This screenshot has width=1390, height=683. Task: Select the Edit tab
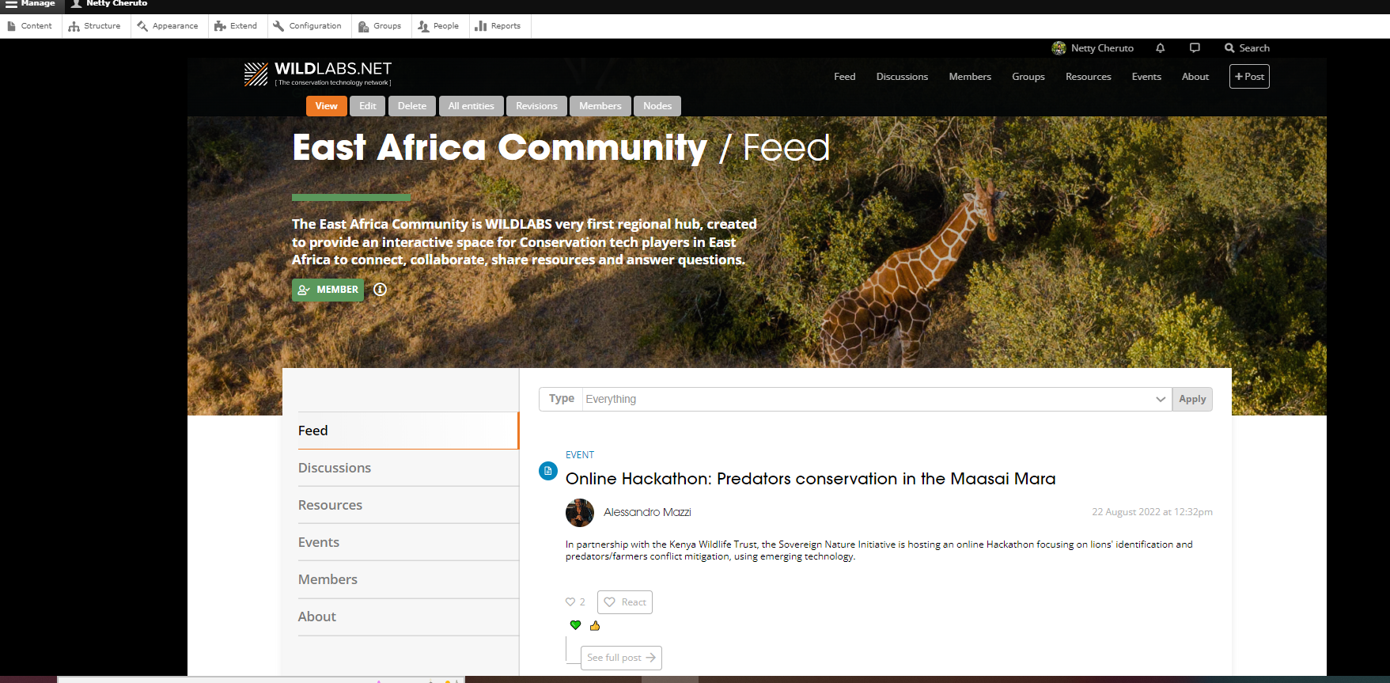368,106
